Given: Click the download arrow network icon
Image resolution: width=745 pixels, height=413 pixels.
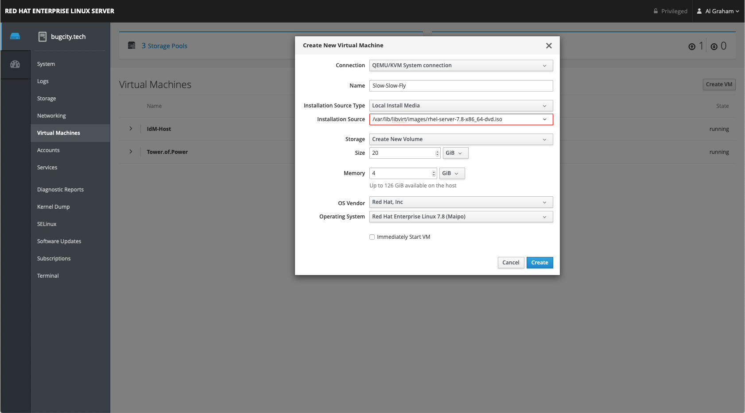Looking at the screenshot, I should 714,46.
